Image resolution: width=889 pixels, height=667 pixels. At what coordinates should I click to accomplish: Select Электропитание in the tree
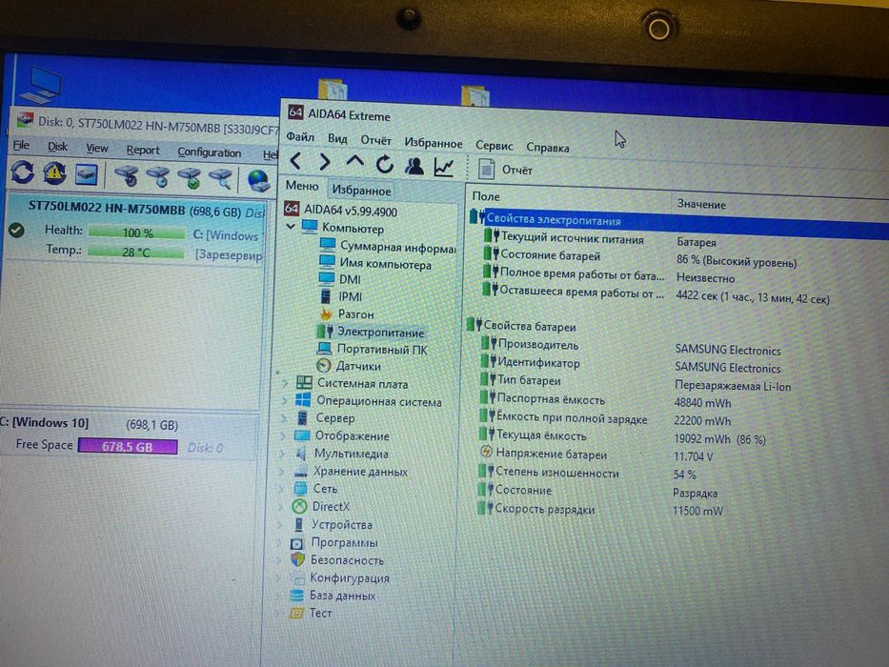pos(371,333)
